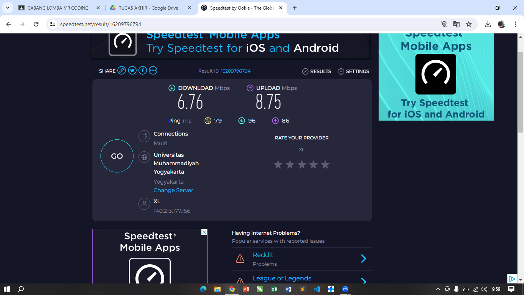Open Zoom from taskbar
The width and height of the screenshot is (524, 295).
click(345, 289)
